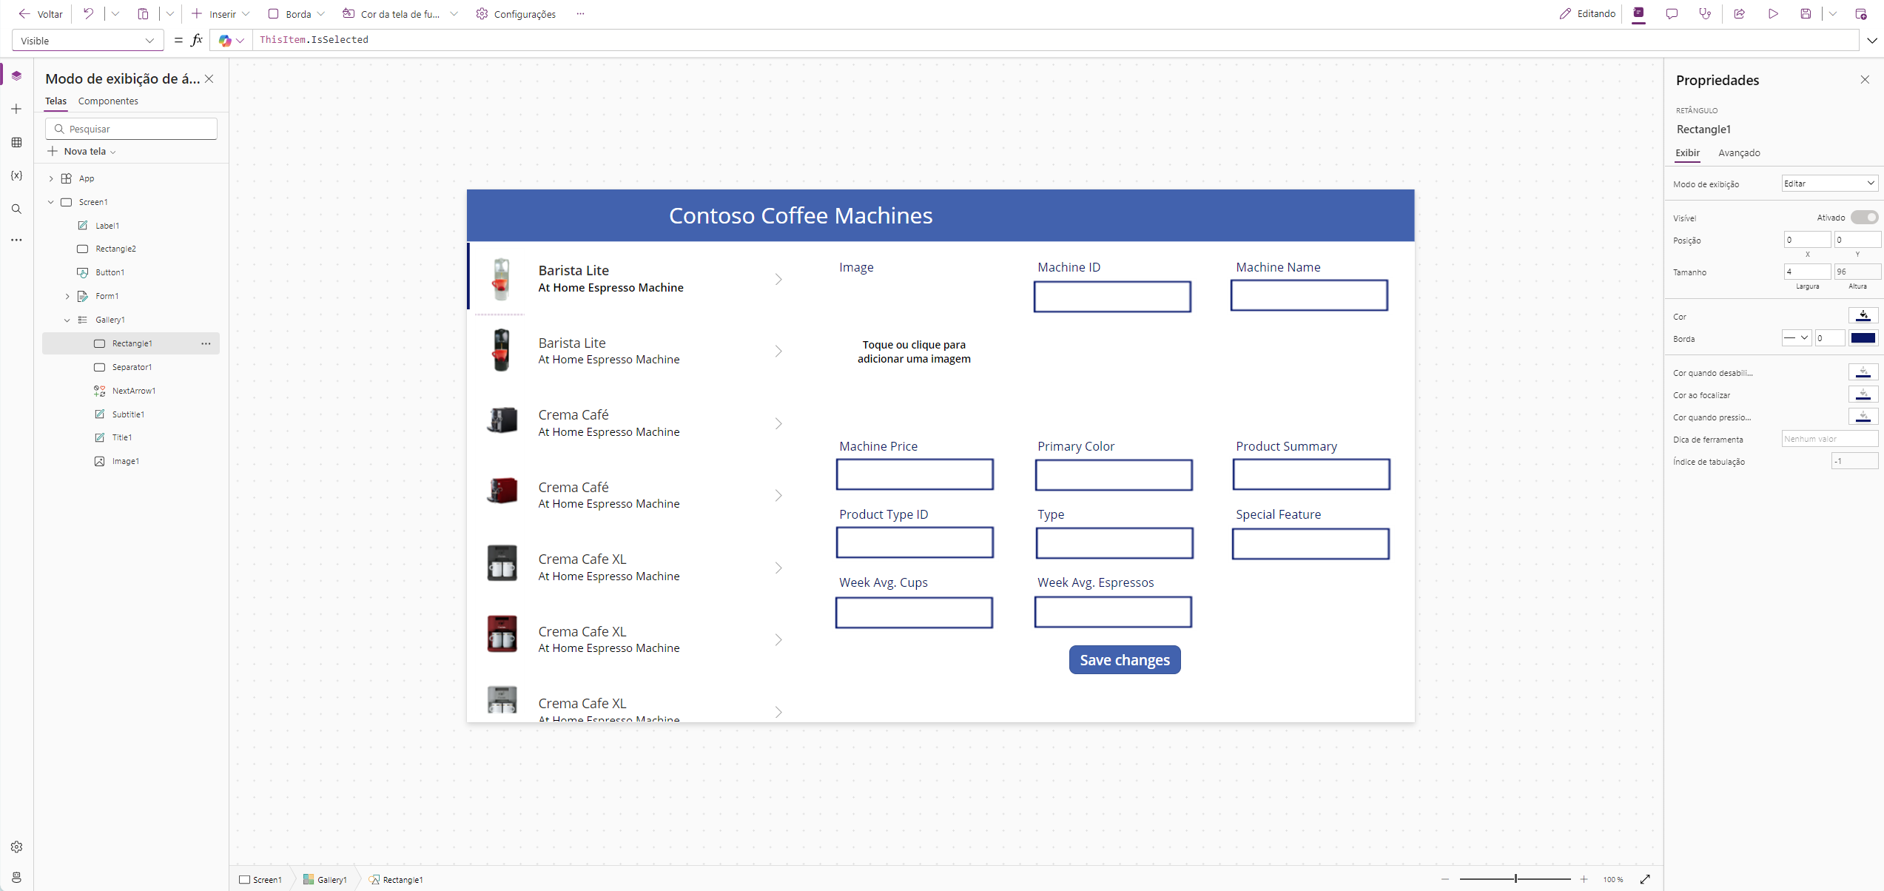Open the save options dropdown arrow
Image resolution: width=1884 pixels, height=891 pixels.
point(1833,14)
